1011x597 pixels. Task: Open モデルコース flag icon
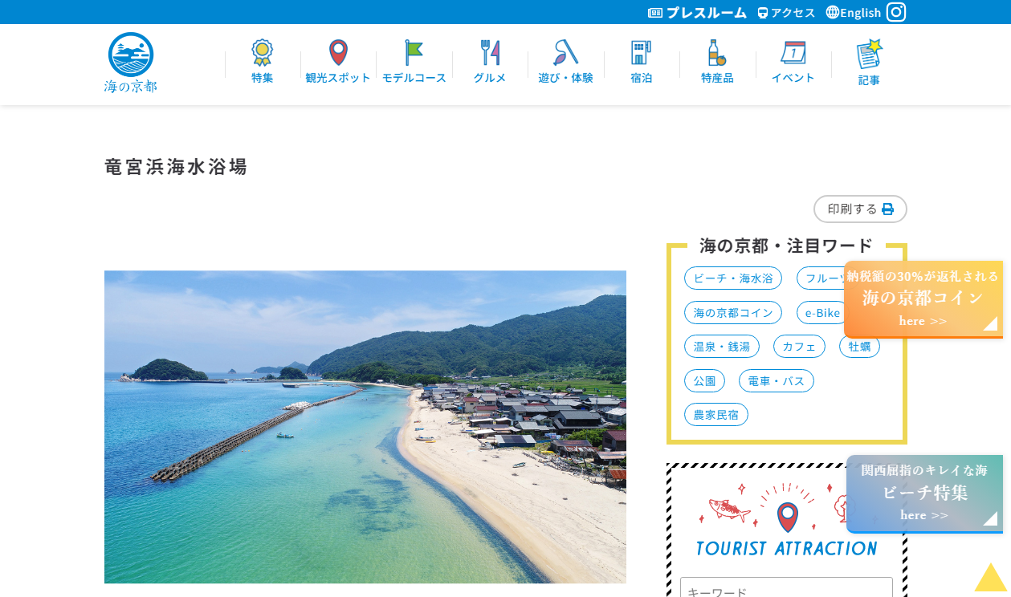pyautogui.click(x=414, y=53)
